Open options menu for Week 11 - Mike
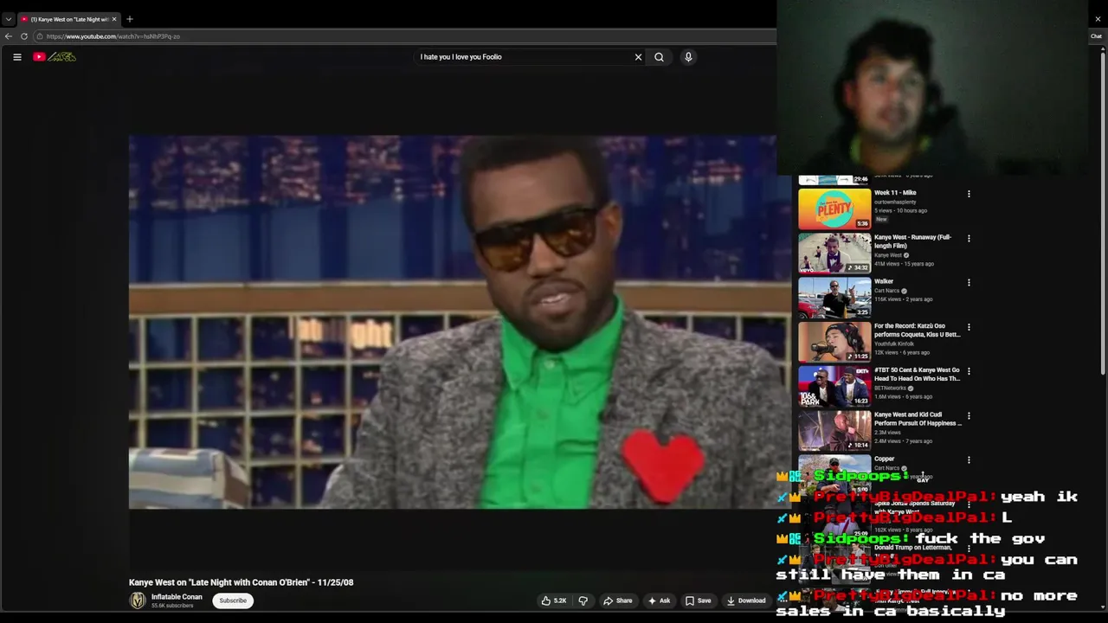1108x623 pixels. tap(969, 194)
